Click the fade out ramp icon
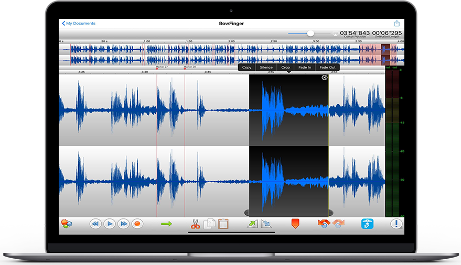Screen dimensions: 461x265 266,224
